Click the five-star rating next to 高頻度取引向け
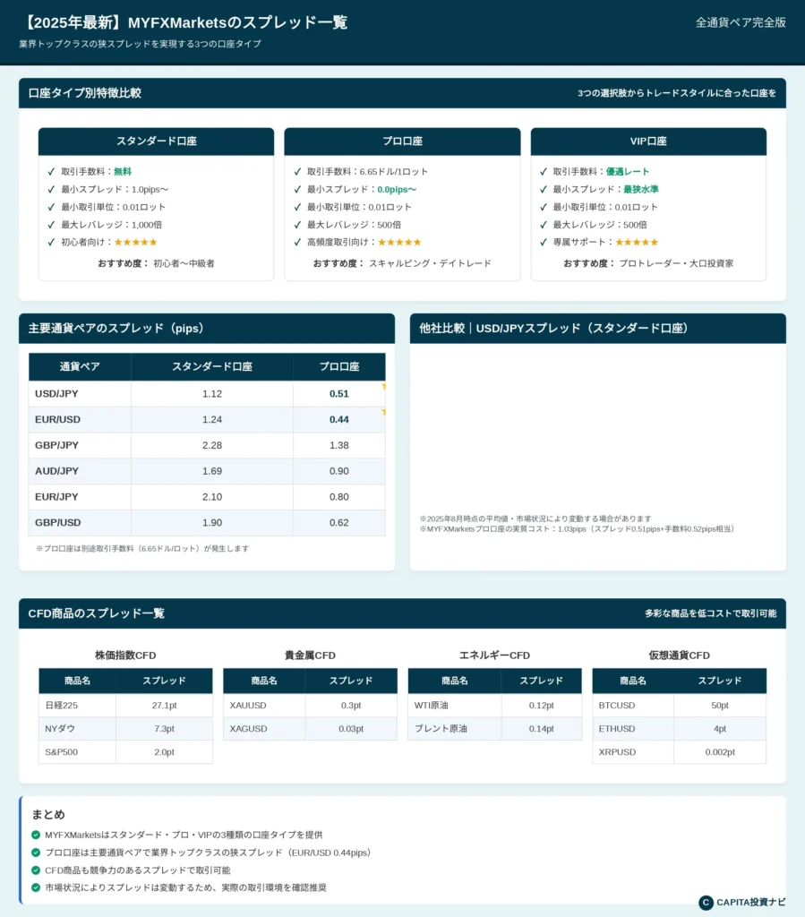This screenshot has width=805, height=917. click(x=400, y=242)
